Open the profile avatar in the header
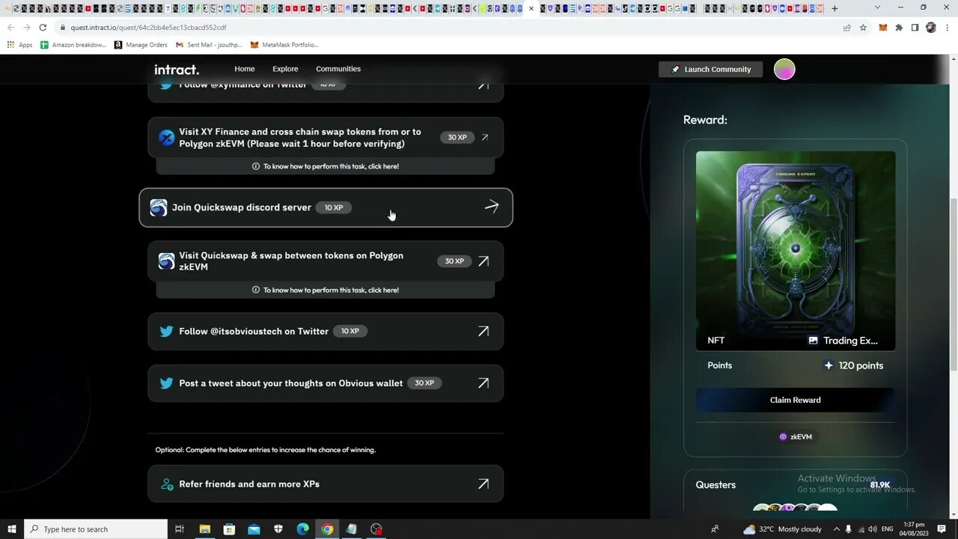The height and width of the screenshot is (539, 958). [x=784, y=69]
